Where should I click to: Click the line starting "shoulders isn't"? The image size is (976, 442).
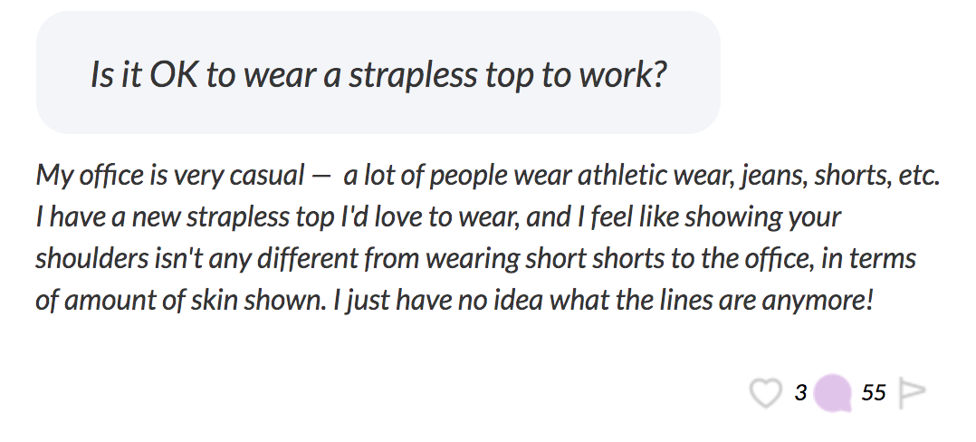tap(475, 258)
